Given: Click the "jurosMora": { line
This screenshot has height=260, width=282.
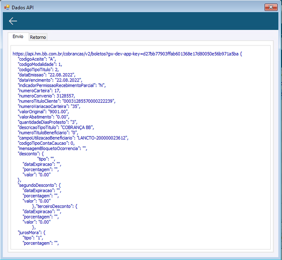Looking at the screenshot, I should pos(32,233).
